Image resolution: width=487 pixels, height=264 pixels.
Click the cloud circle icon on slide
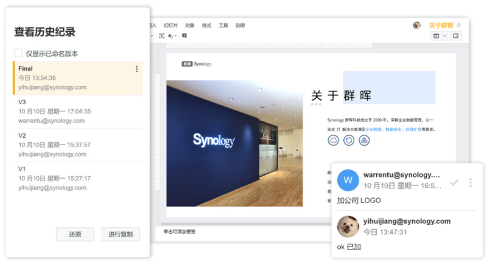click(x=333, y=140)
